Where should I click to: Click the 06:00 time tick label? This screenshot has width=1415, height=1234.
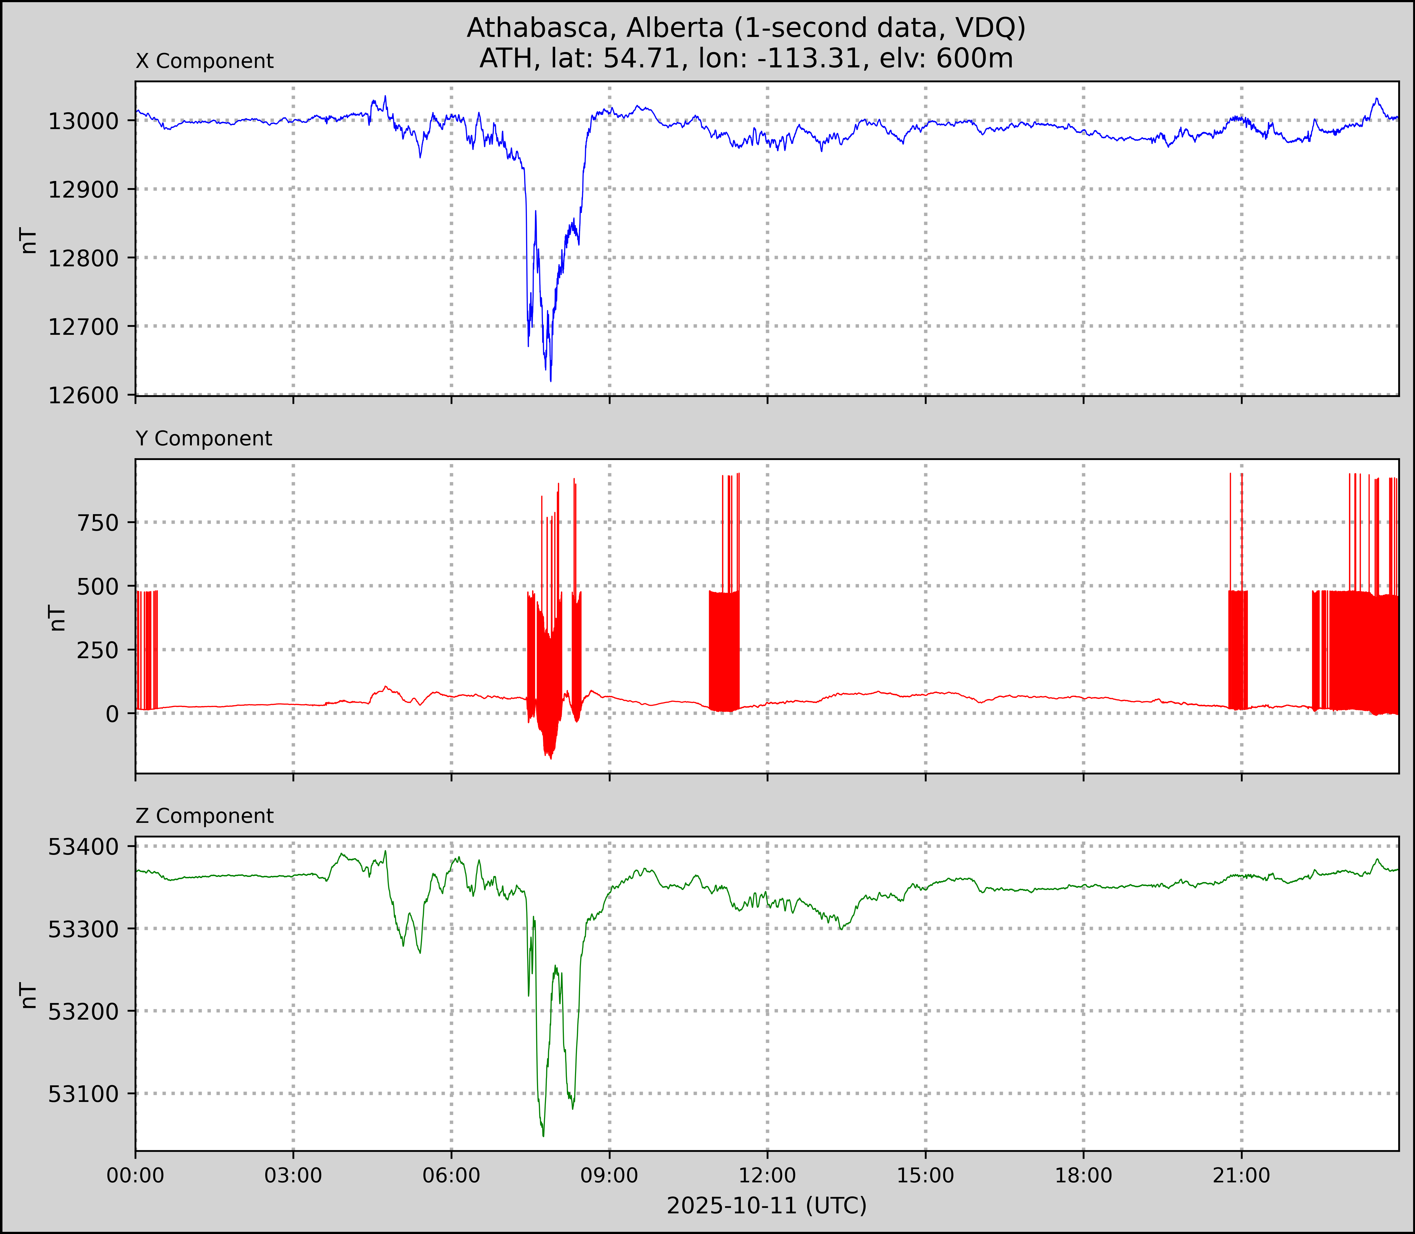coord(452,1176)
